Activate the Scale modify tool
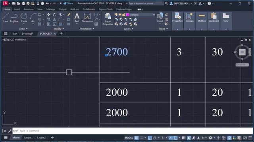 point(55,24)
